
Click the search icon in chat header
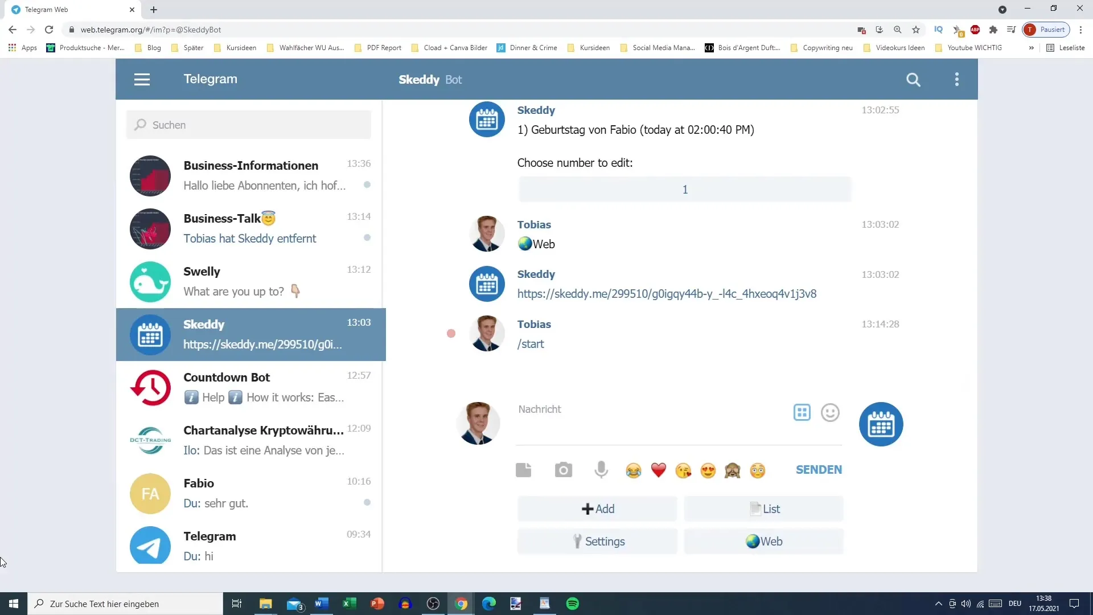point(913,80)
